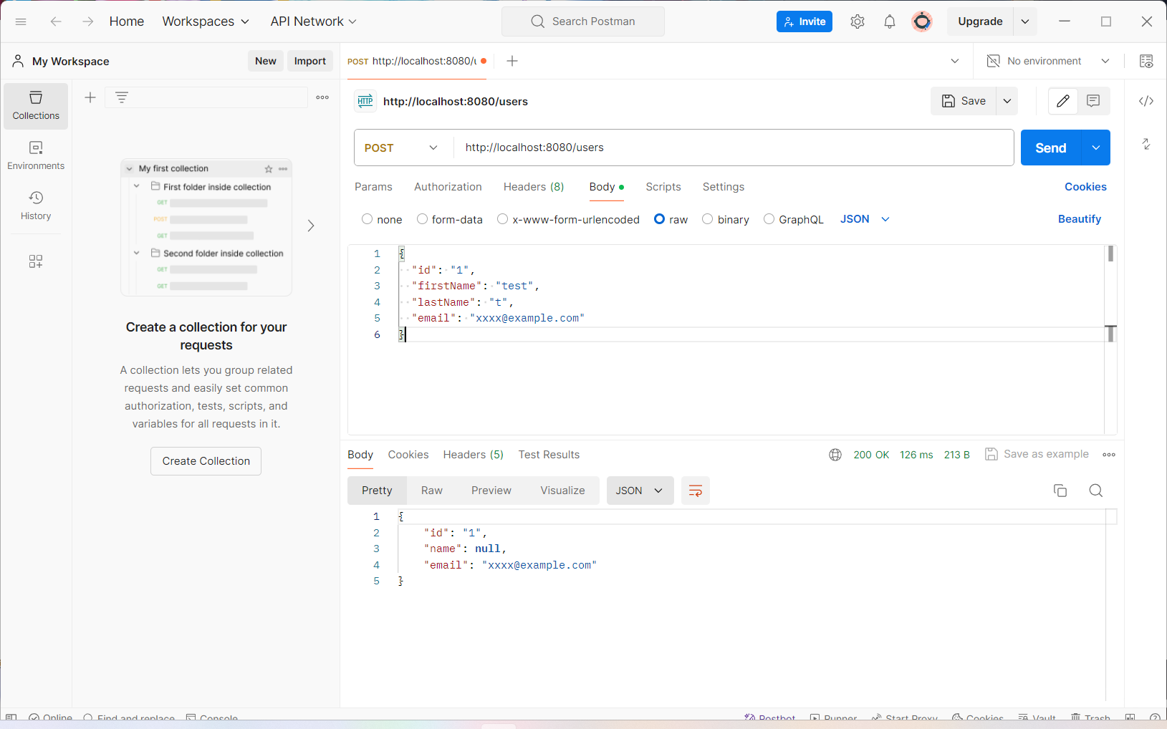Open the settings gear icon
This screenshot has width=1167, height=729.
point(858,21)
